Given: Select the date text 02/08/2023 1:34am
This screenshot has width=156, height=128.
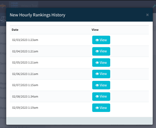Looking at the screenshot, I should tap(25, 97).
